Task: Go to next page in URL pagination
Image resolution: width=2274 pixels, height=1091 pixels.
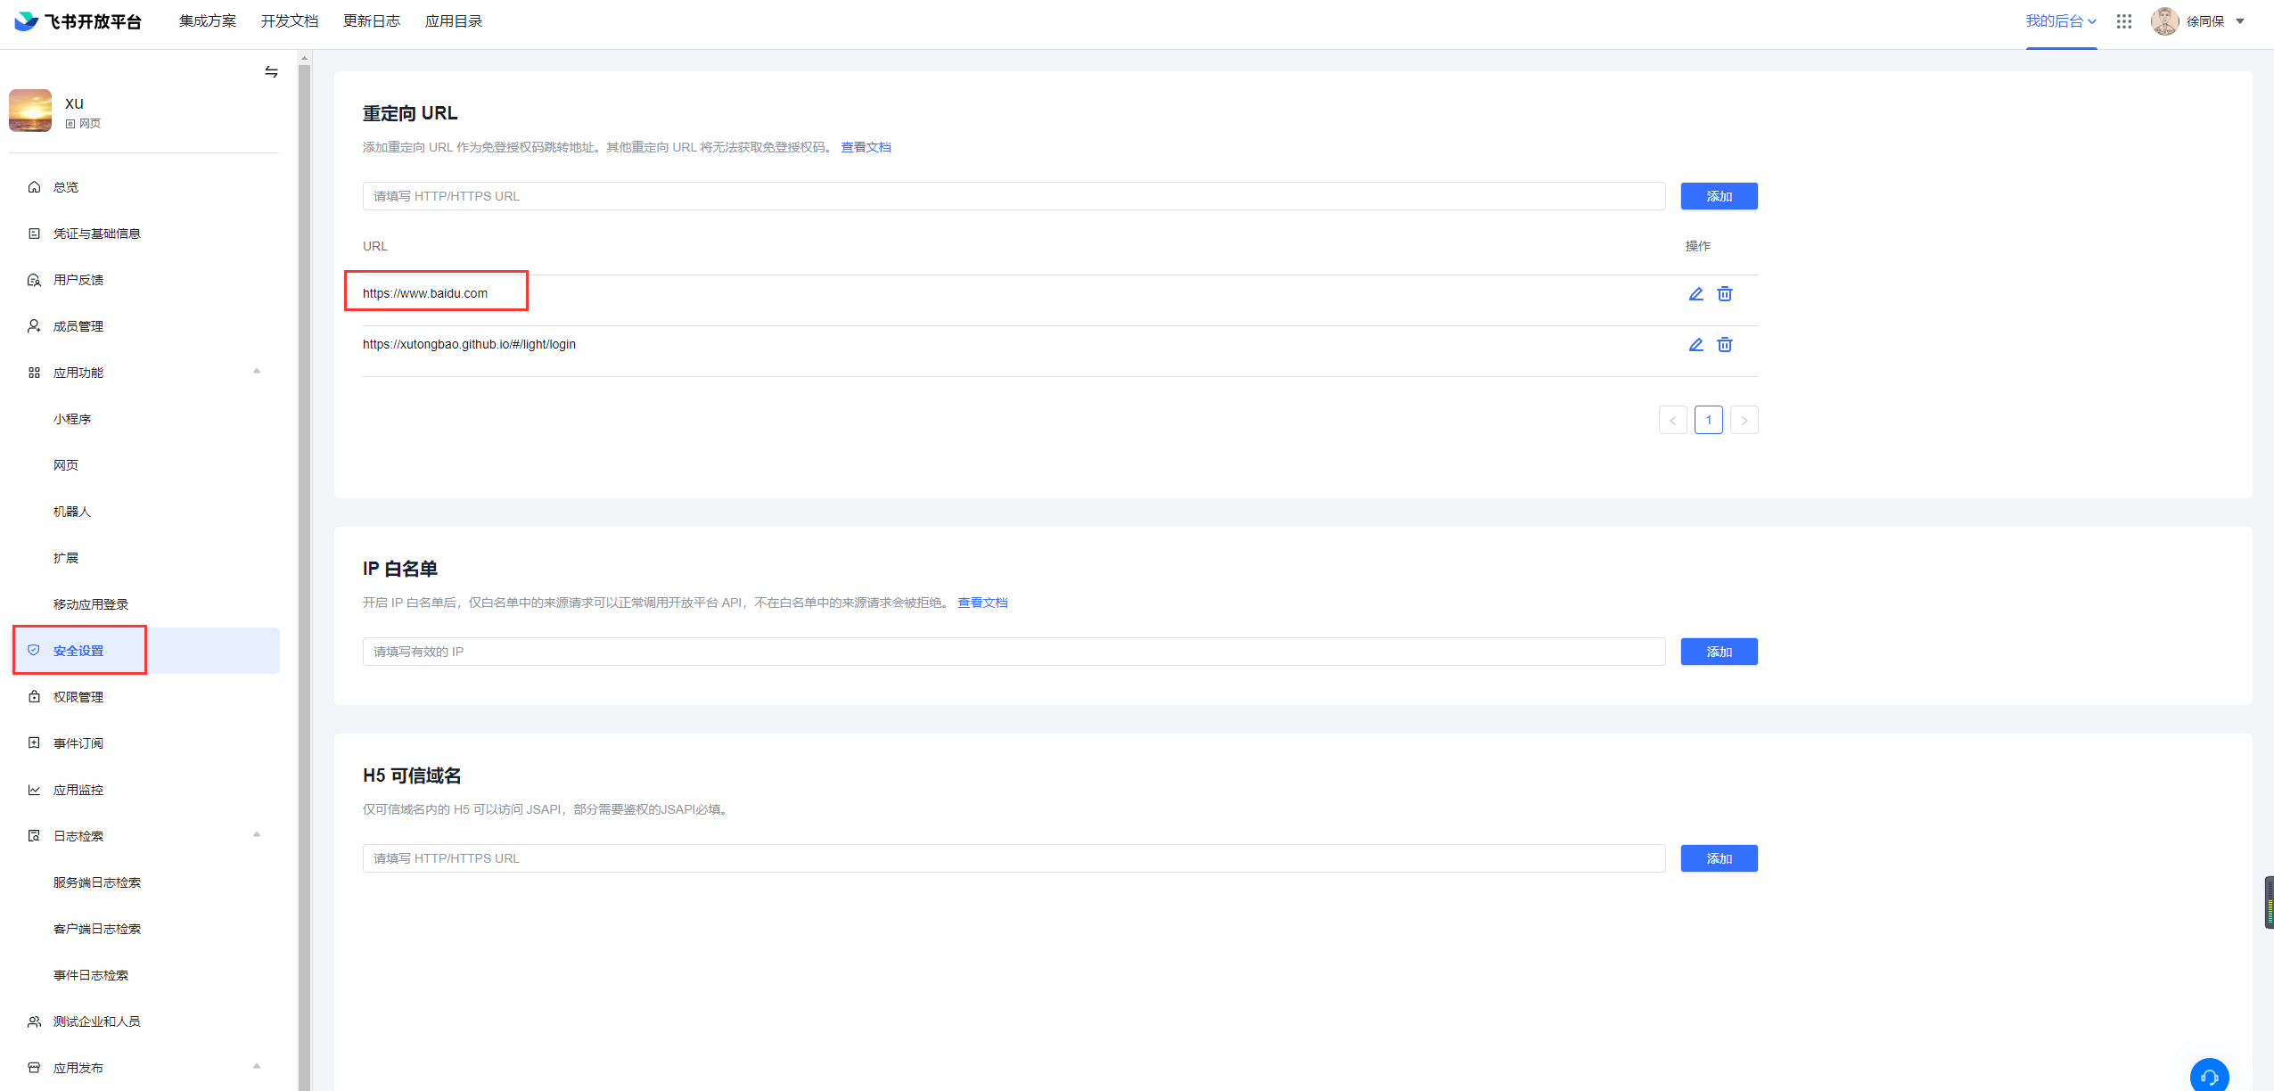Action: pyautogui.click(x=1743, y=420)
